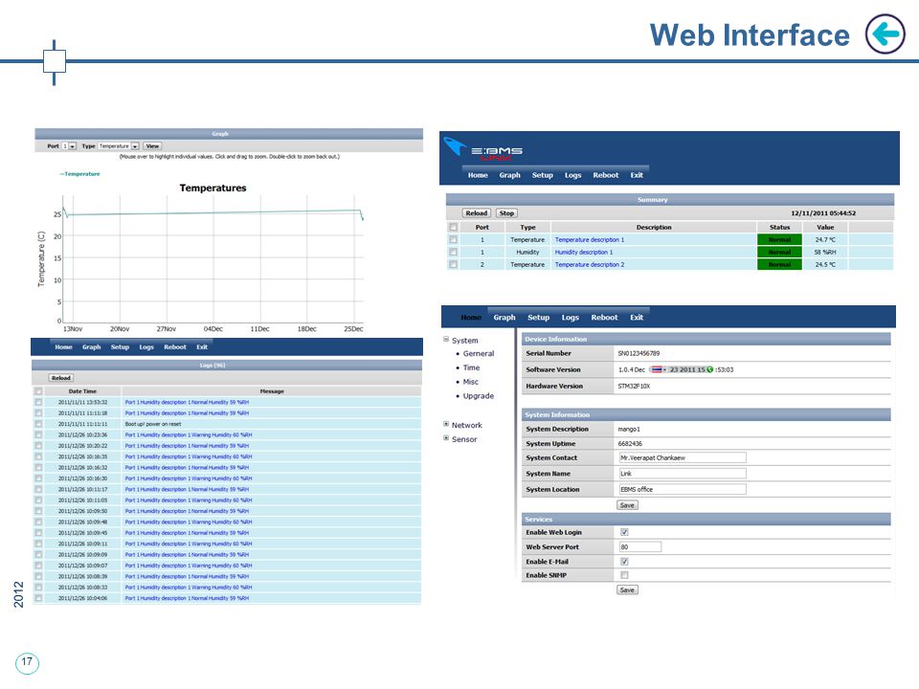Select Gerneral under System
The width and height of the screenshot is (919, 689).
(479, 353)
